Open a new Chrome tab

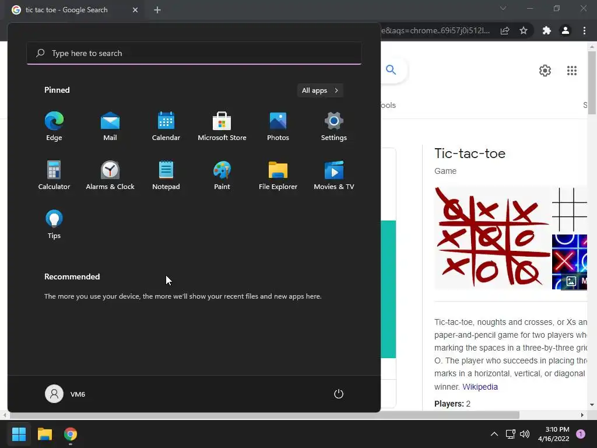click(x=157, y=10)
